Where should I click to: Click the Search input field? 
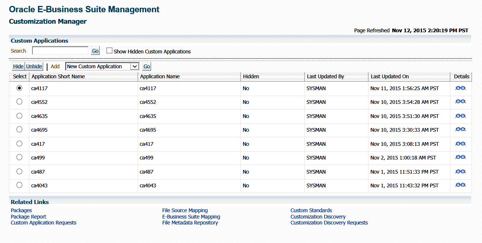tap(60, 50)
